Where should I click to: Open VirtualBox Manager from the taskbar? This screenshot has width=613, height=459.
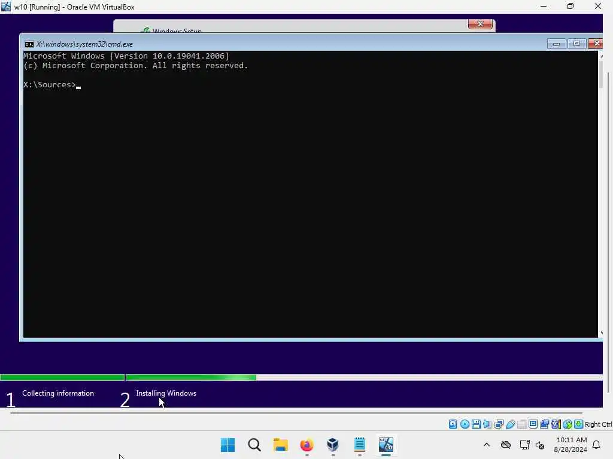333,445
